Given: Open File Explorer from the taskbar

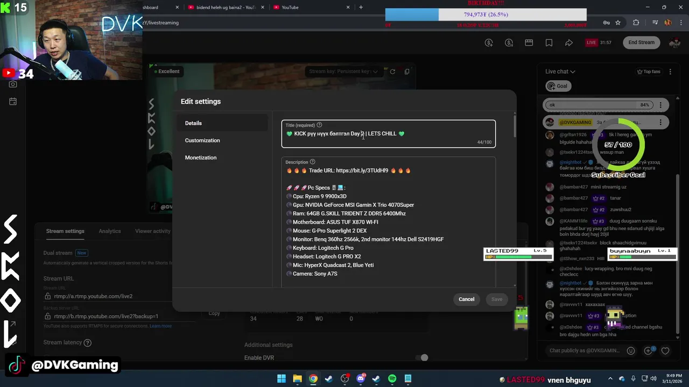Looking at the screenshot, I should (x=297, y=379).
